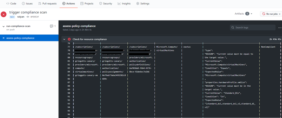Image resolution: width=282 pixels, height=118 pixels.
Task: Click the gringgots-canary-vm resource name
Action: pyautogui.click(x=86, y=75)
